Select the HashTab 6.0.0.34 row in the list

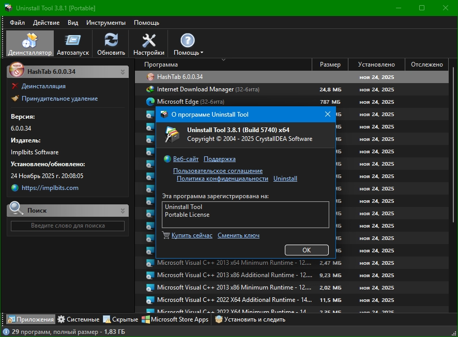click(x=180, y=77)
